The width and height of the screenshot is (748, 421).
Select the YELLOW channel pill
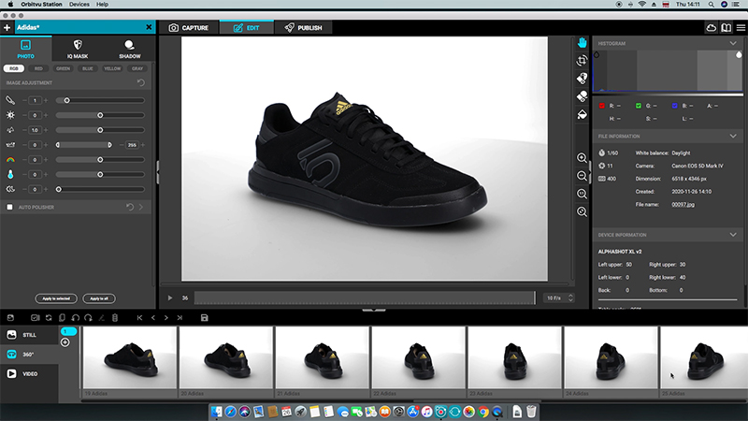coord(112,68)
